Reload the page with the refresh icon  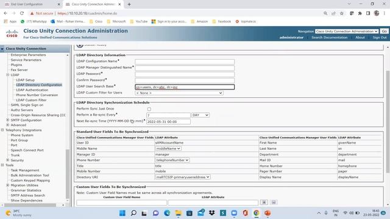pyautogui.click(x=22, y=13)
